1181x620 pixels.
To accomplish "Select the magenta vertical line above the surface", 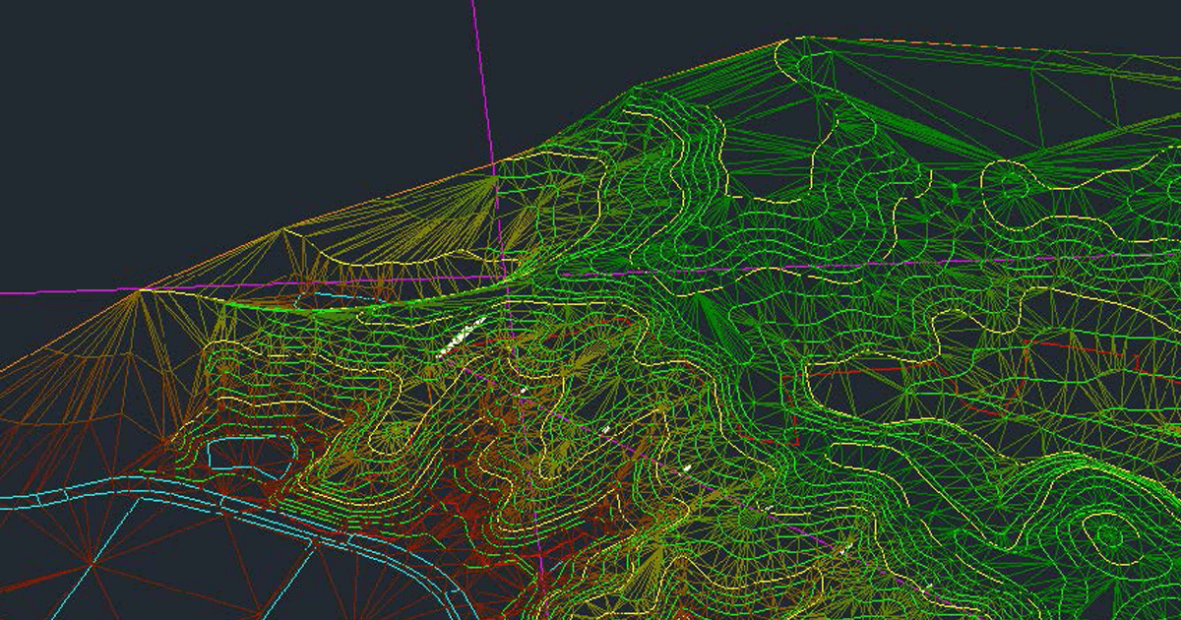I will (x=480, y=79).
